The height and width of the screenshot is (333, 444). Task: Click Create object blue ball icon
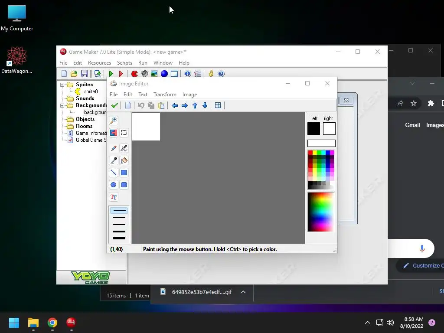point(164,74)
